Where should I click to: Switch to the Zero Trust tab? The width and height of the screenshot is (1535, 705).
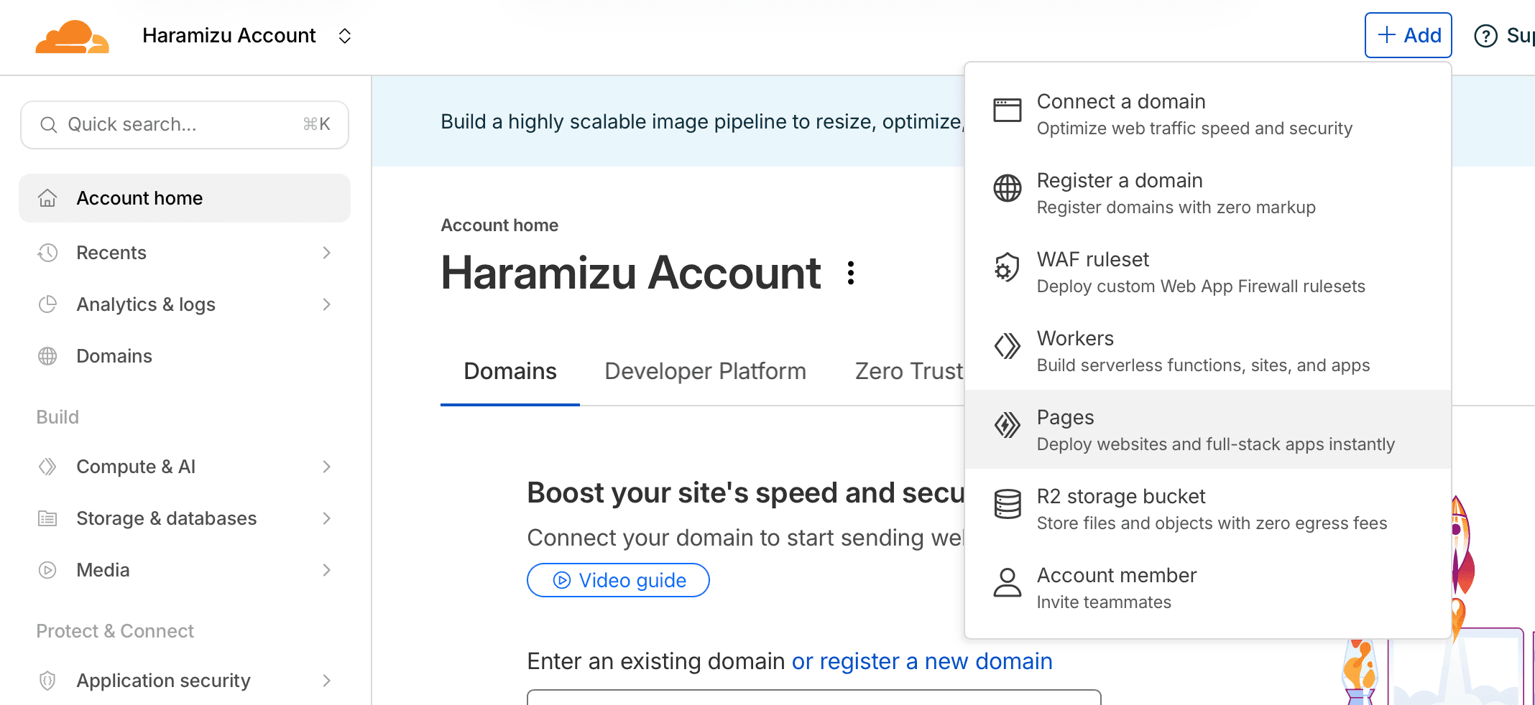908,371
